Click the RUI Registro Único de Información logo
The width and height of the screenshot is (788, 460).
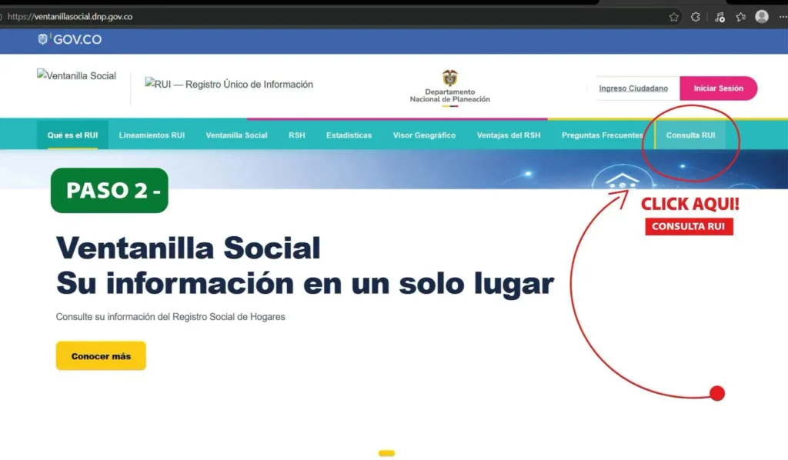click(x=229, y=84)
